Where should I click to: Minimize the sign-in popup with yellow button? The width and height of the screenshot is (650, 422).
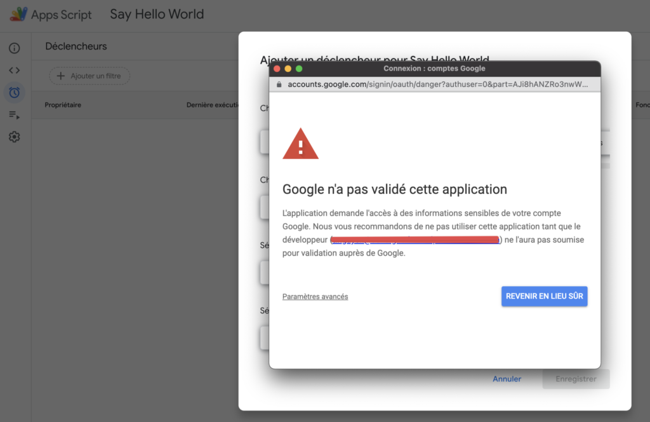[x=288, y=69]
